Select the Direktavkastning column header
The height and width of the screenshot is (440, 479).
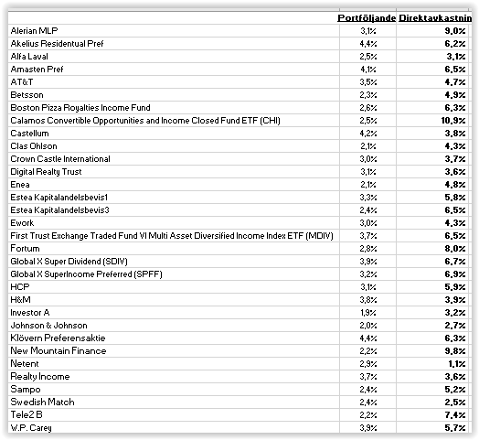(434, 18)
